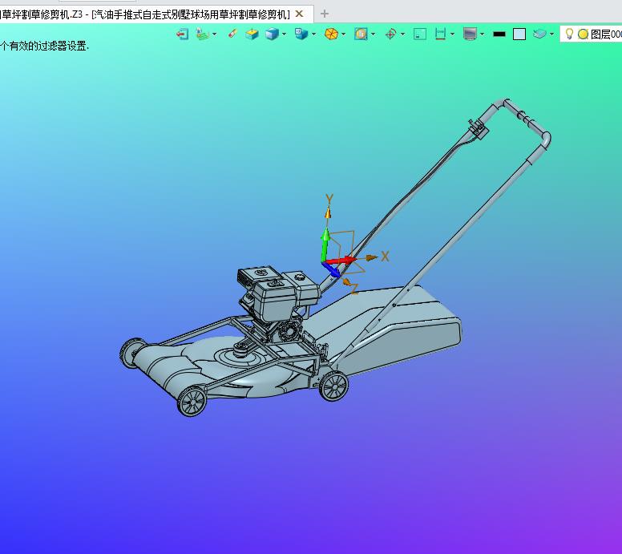622x554 pixels.
Task: Click the yellow-top box datum plane icon
Action: click(x=252, y=34)
